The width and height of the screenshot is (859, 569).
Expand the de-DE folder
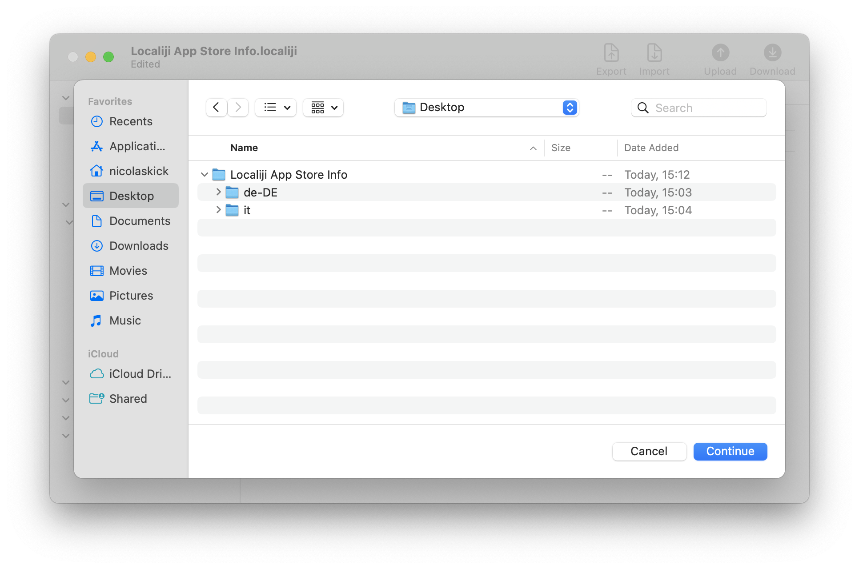tap(218, 192)
